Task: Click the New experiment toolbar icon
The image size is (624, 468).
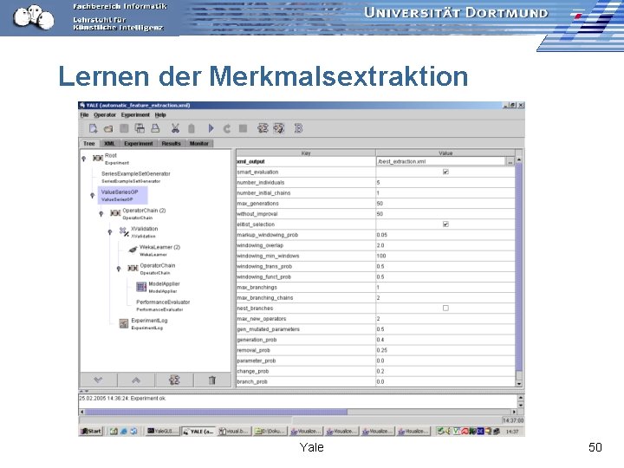Action: pos(93,128)
